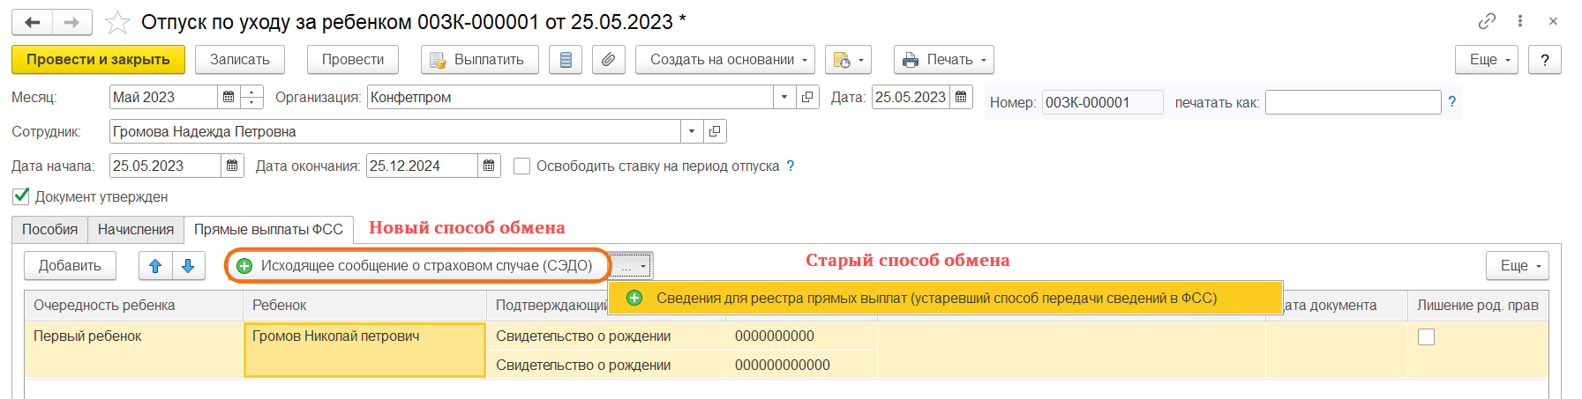
Task: Click Провести и закрыть button
Action: pos(98,60)
